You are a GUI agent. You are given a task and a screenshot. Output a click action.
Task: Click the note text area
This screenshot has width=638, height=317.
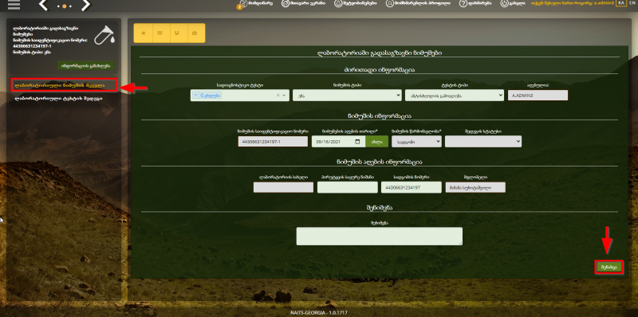point(380,236)
